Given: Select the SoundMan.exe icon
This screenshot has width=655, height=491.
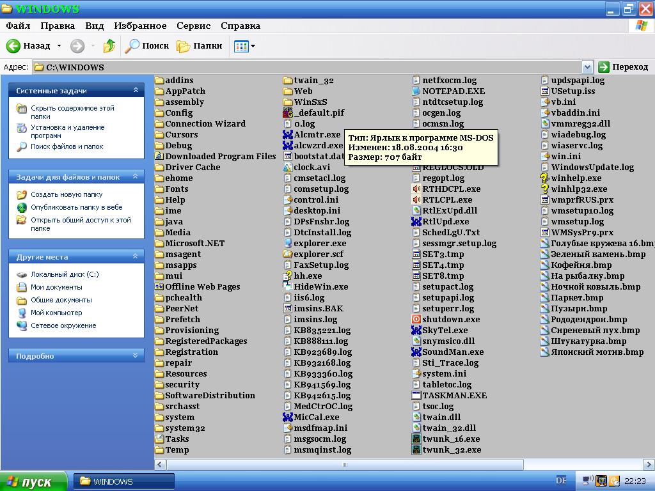Looking at the screenshot, I should click(416, 352).
